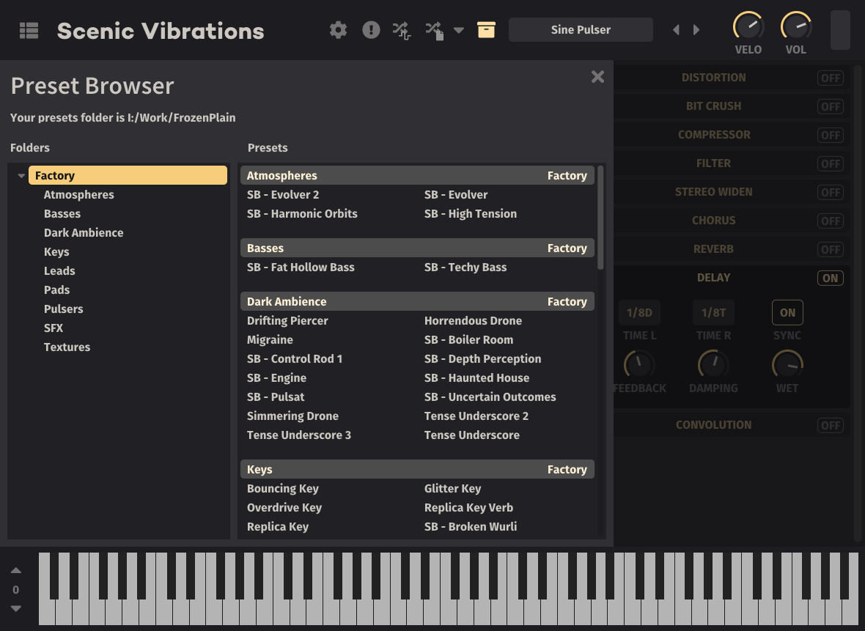Viewport: 865px width, 631px height.
Task: Click the grid menu icon beside Scenic Vibrations
Action: click(29, 29)
